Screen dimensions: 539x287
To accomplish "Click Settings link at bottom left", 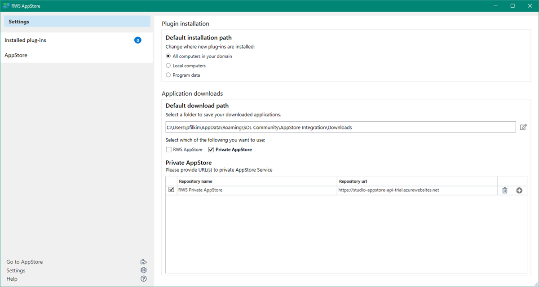I will pos(16,270).
